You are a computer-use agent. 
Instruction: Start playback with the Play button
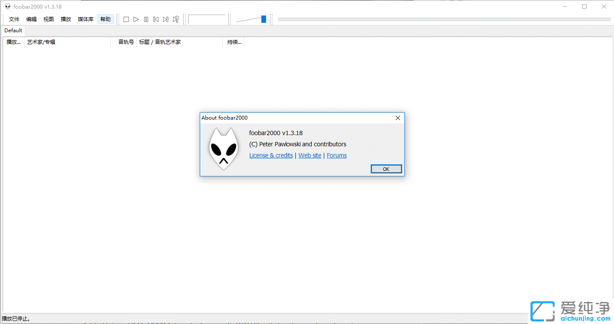click(136, 19)
